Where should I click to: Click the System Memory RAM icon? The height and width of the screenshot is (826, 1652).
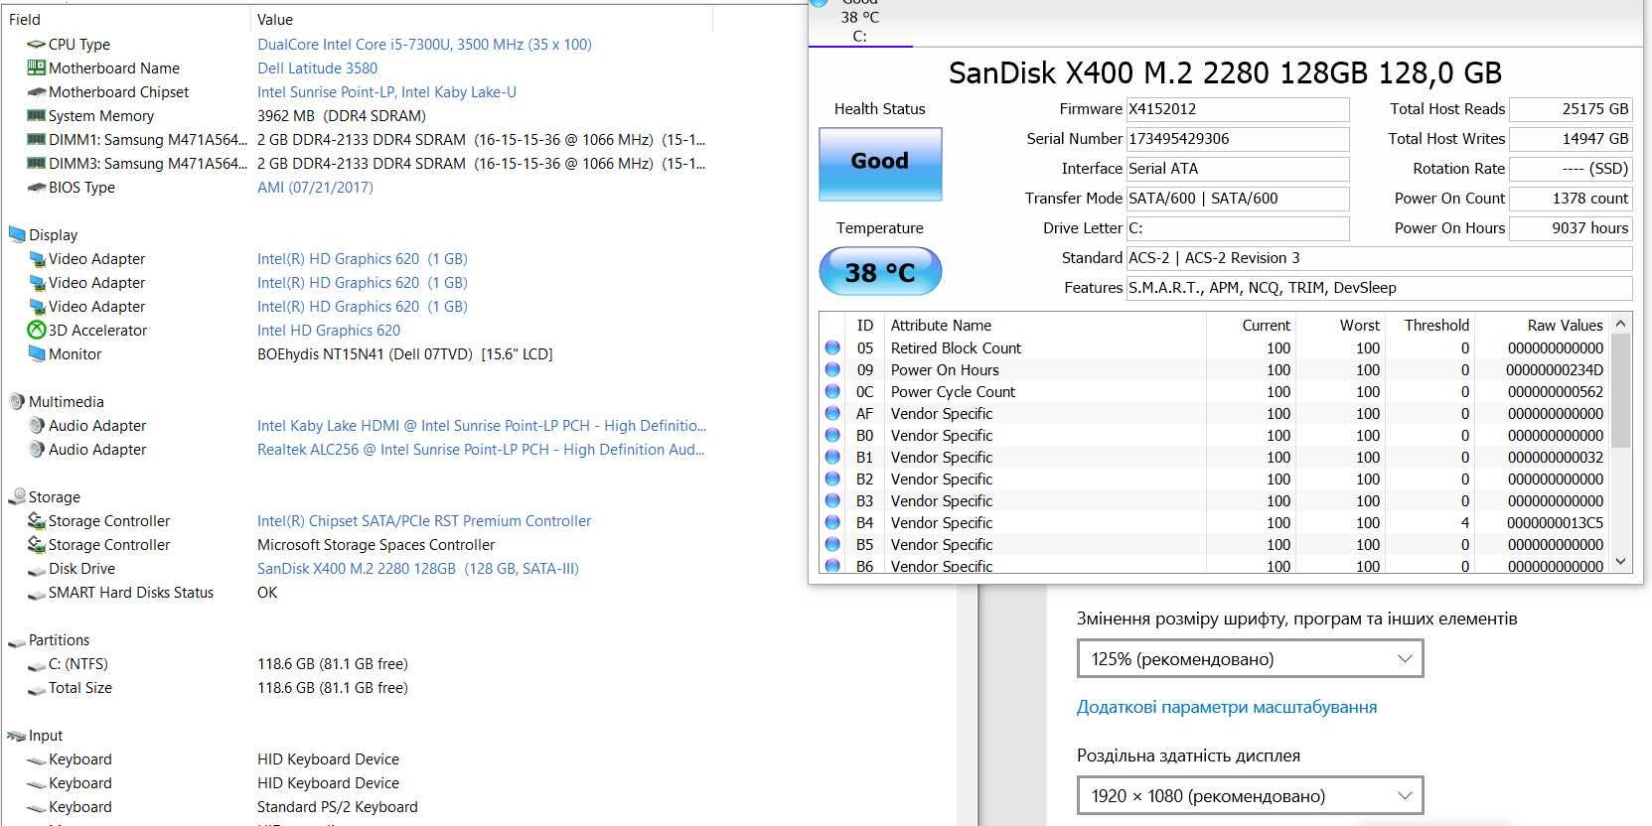pos(37,116)
